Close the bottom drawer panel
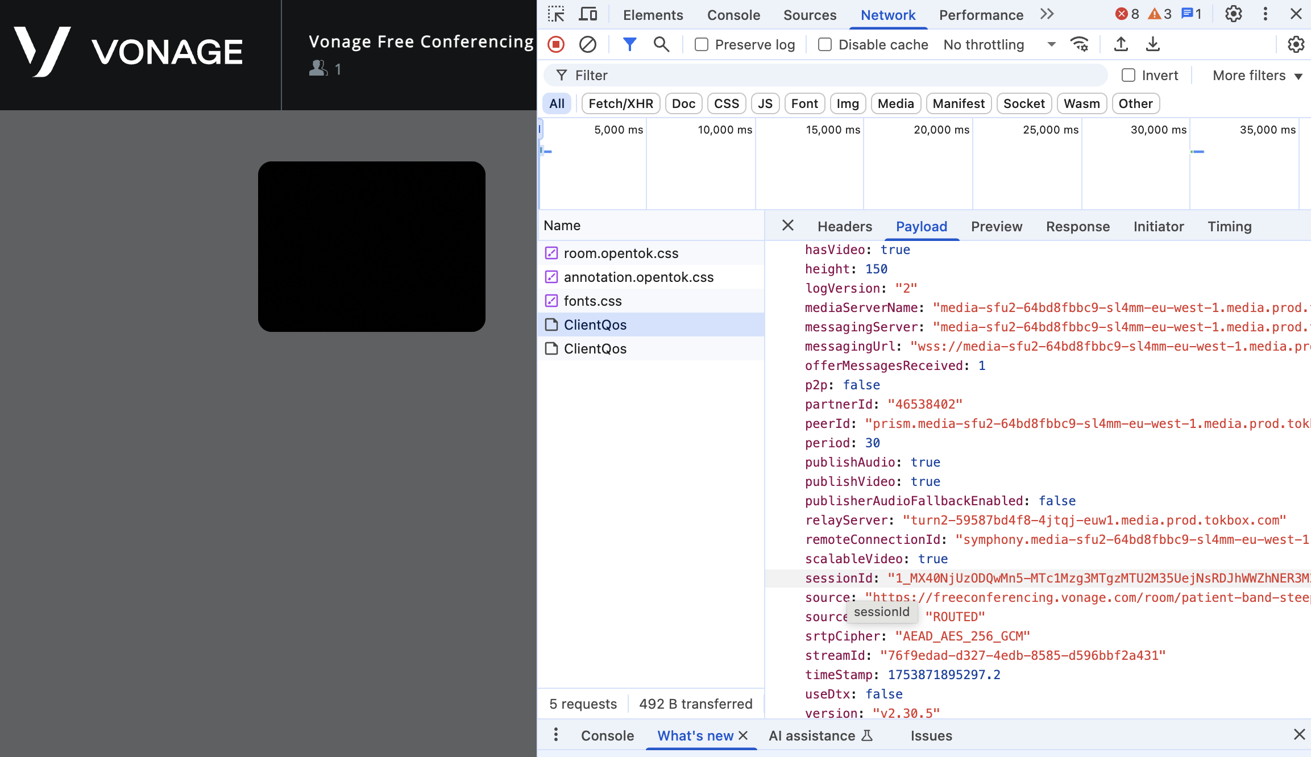1311x757 pixels. tap(1299, 735)
